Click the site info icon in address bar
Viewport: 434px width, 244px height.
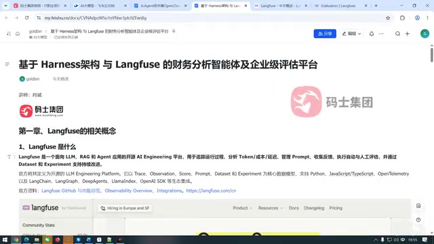pyautogui.click(x=39, y=18)
